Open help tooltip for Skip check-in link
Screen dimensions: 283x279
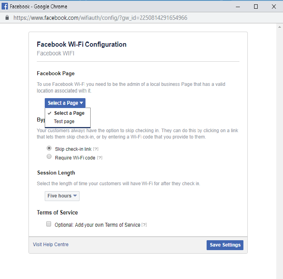95,149
